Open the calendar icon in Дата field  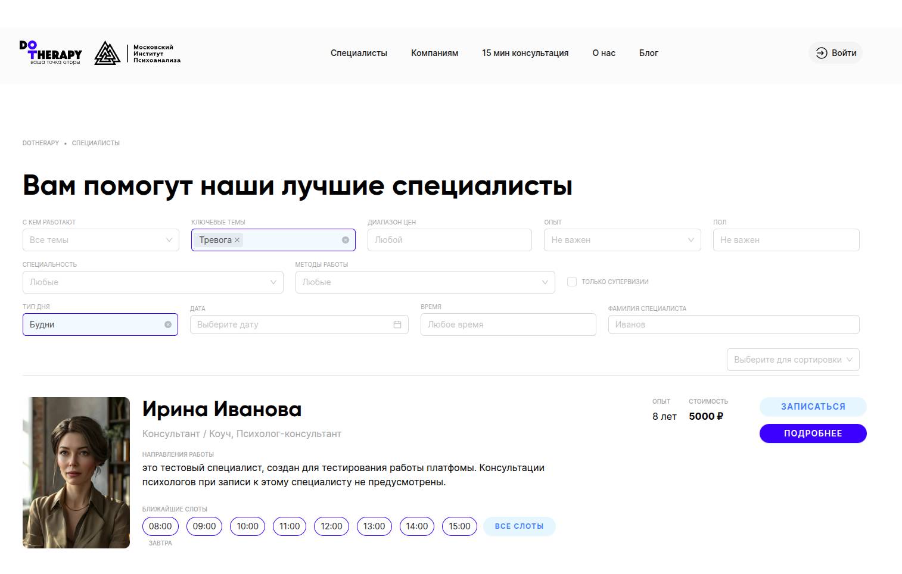pyautogui.click(x=397, y=325)
